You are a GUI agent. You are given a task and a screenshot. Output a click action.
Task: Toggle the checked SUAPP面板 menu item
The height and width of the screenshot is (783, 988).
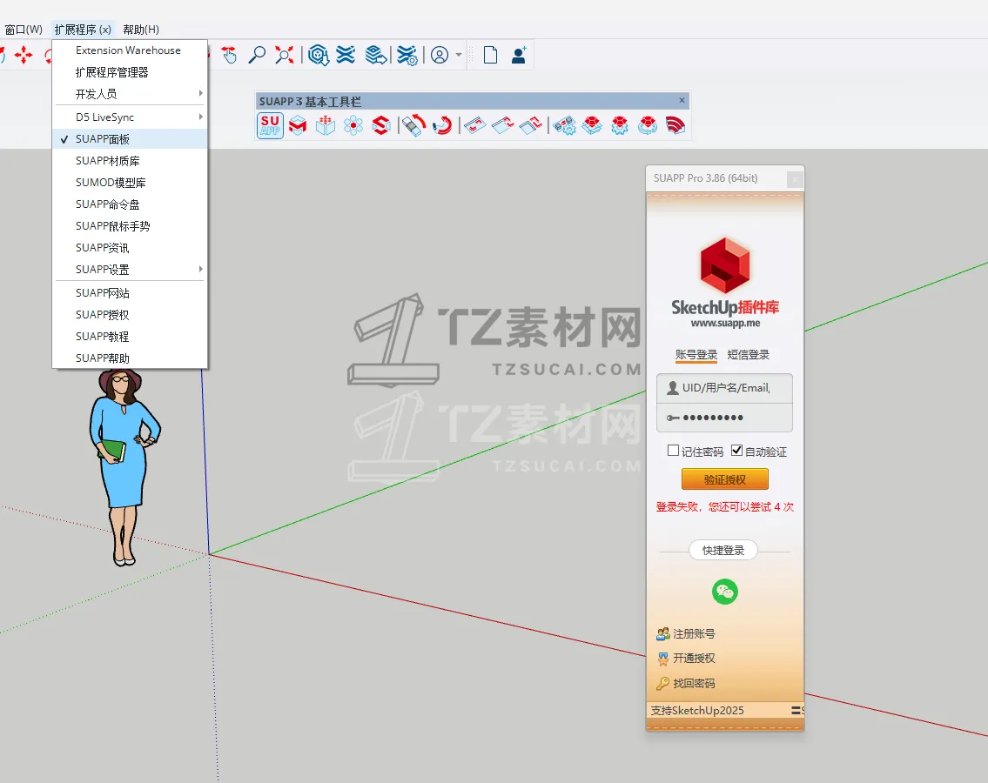pyautogui.click(x=130, y=139)
